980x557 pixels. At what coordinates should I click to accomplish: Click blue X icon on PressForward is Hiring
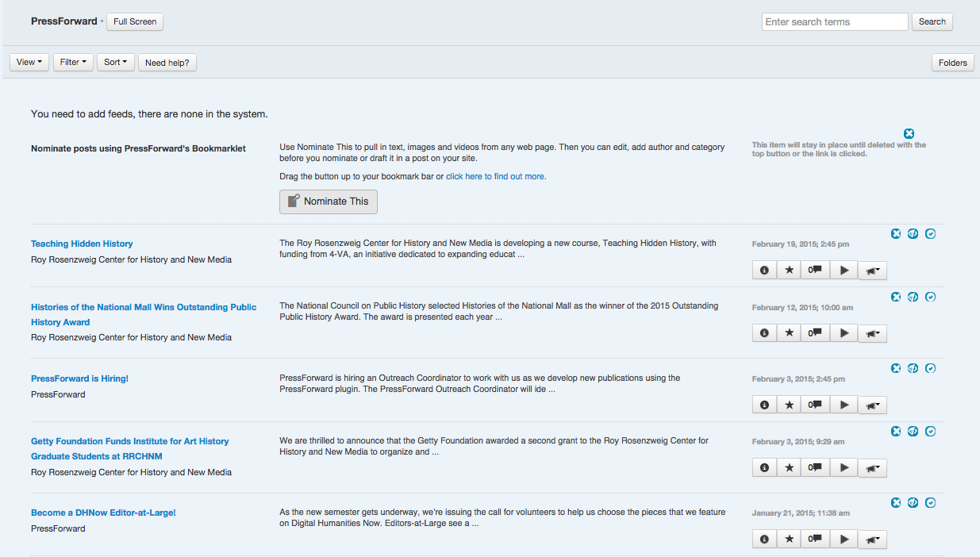896,368
